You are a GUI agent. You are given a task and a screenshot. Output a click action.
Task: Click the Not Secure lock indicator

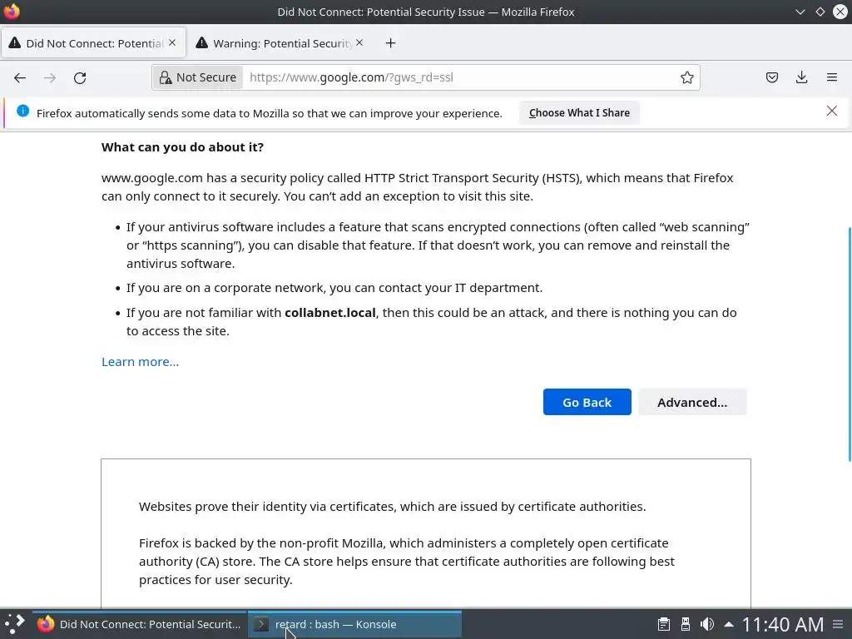tap(198, 77)
